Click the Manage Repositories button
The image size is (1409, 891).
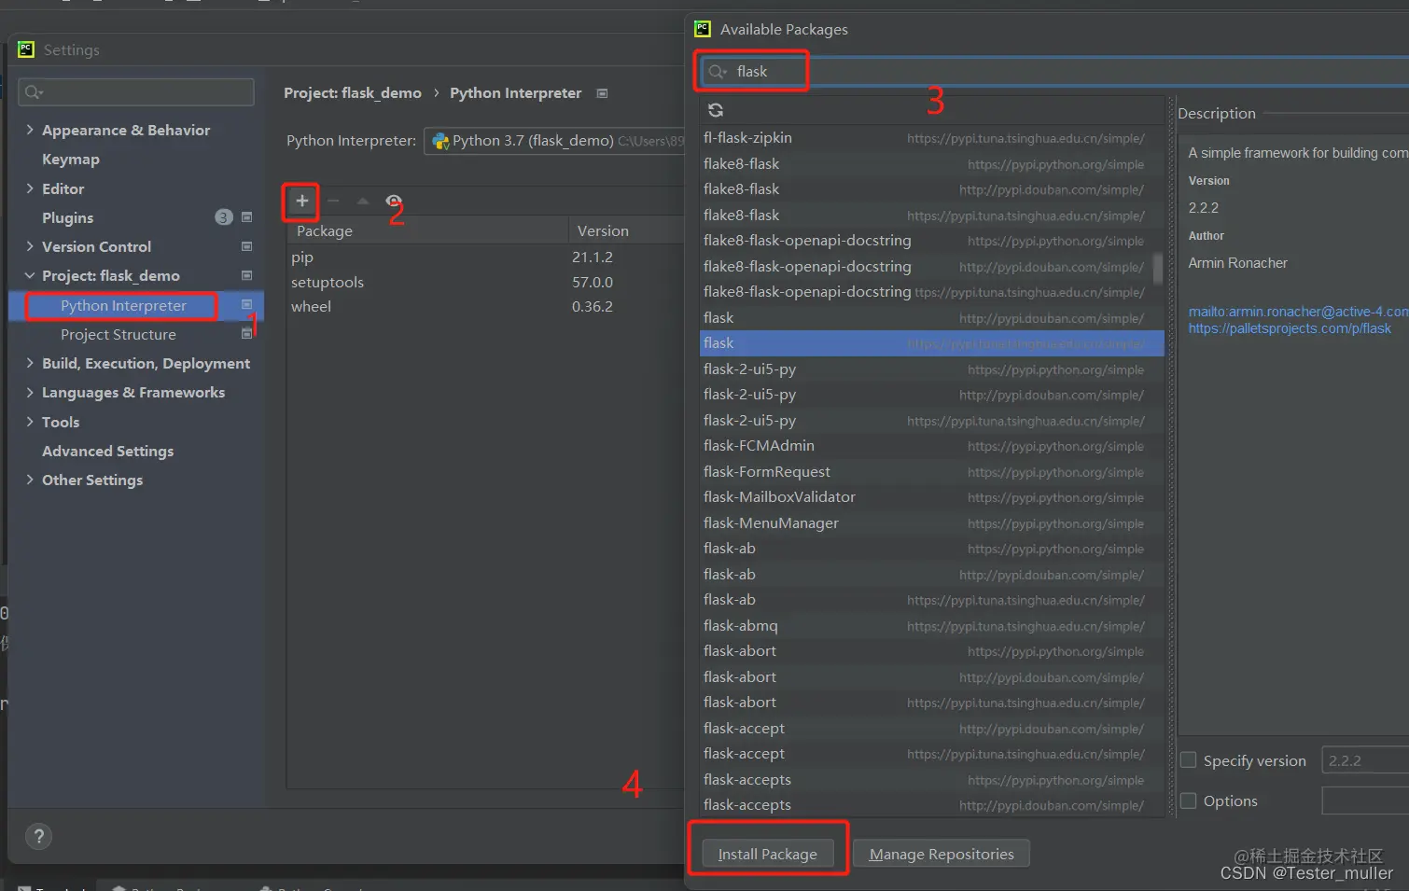tap(942, 854)
